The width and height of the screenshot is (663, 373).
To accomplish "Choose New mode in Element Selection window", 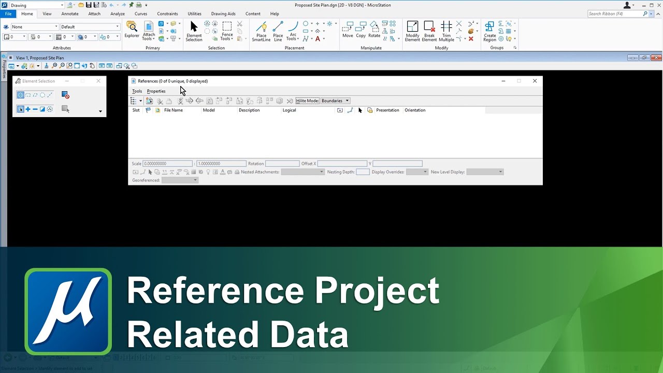I will 21,109.
